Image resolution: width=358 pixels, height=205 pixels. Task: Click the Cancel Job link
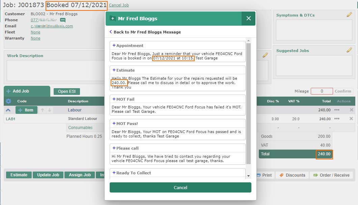119,5
